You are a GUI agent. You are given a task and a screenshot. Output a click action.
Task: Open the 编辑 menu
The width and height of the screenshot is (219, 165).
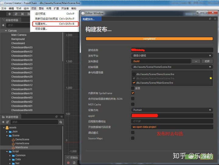(11, 9)
